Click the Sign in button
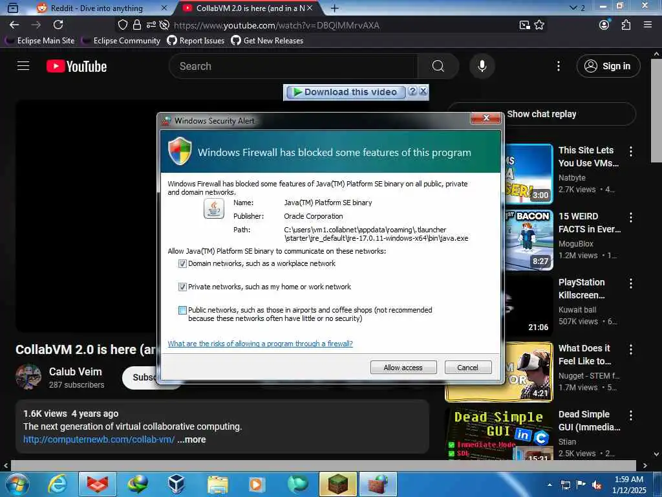Viewport: 662px width, 497px height. tap(608, 66)
